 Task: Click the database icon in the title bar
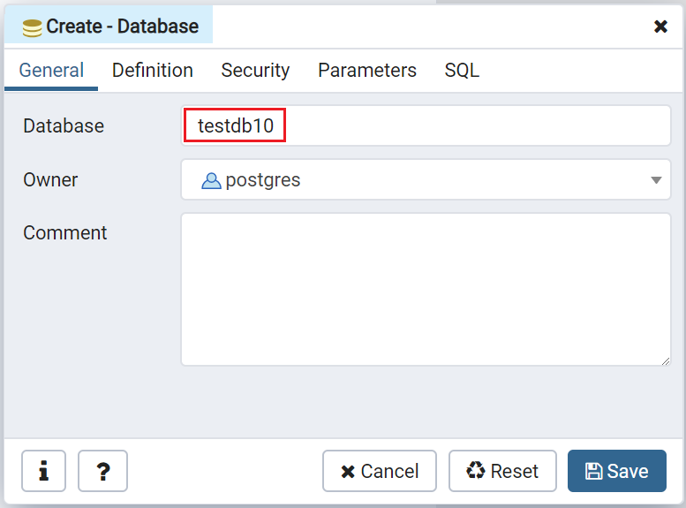tap(32, 27)
